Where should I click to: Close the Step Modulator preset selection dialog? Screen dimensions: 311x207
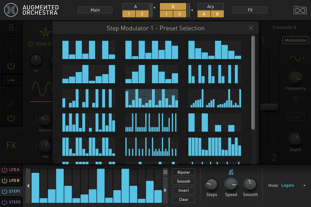[x=251, y=28]
